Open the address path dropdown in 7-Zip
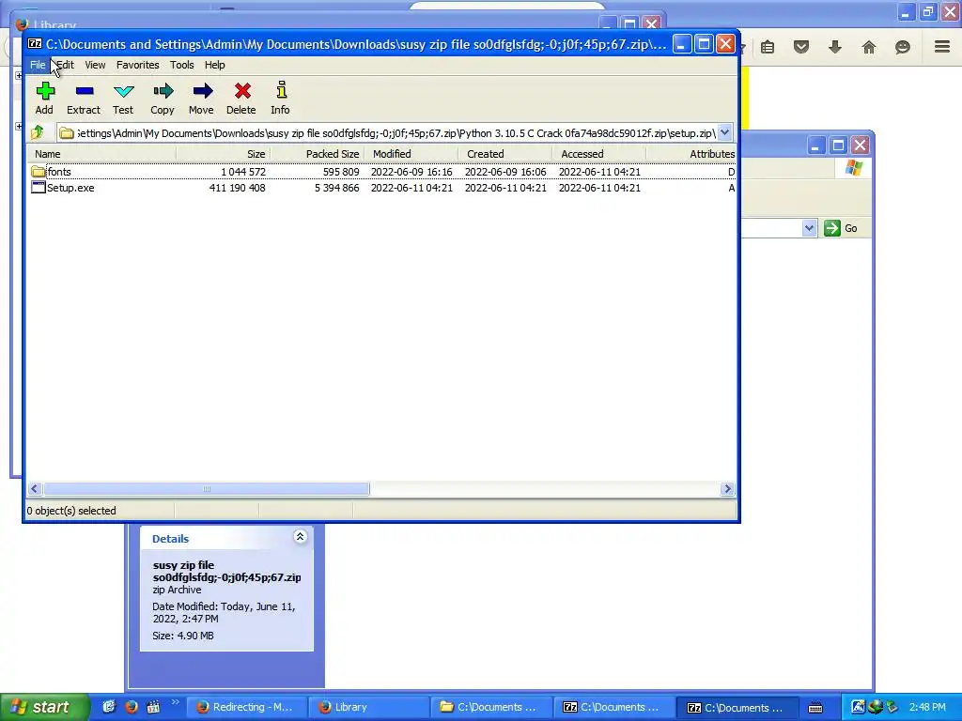The width and height of the screenshot is (962, 721). tap(724, 132)
